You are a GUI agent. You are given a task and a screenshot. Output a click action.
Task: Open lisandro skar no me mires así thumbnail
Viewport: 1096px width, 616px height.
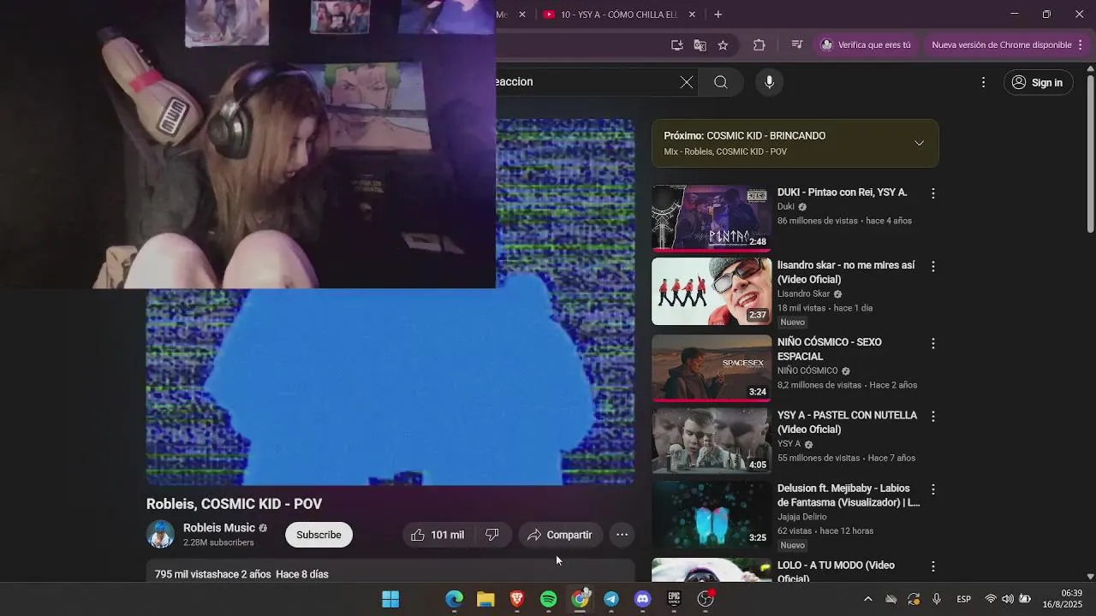coord(712,292)
